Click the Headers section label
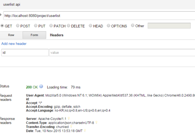Viewport: 195px width, 139px height. [57, 35]
